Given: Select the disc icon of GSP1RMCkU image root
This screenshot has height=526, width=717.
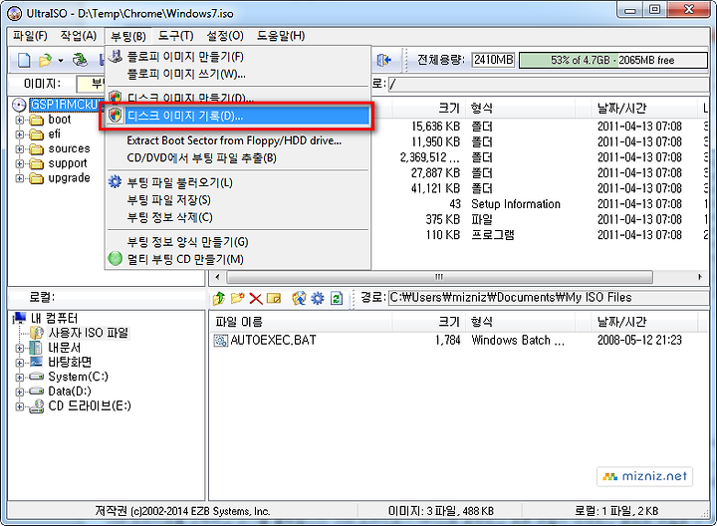Looking at the screenshot, I should 19,106.
